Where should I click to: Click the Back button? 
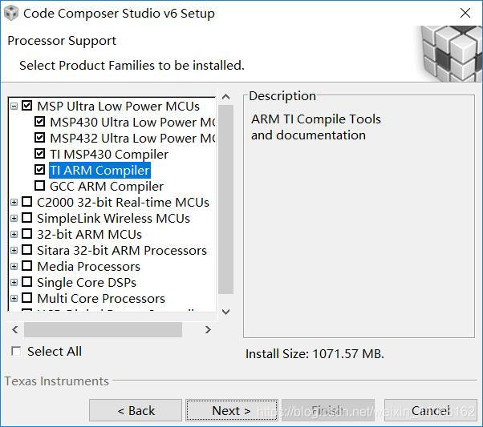click(x=136, y=410)
